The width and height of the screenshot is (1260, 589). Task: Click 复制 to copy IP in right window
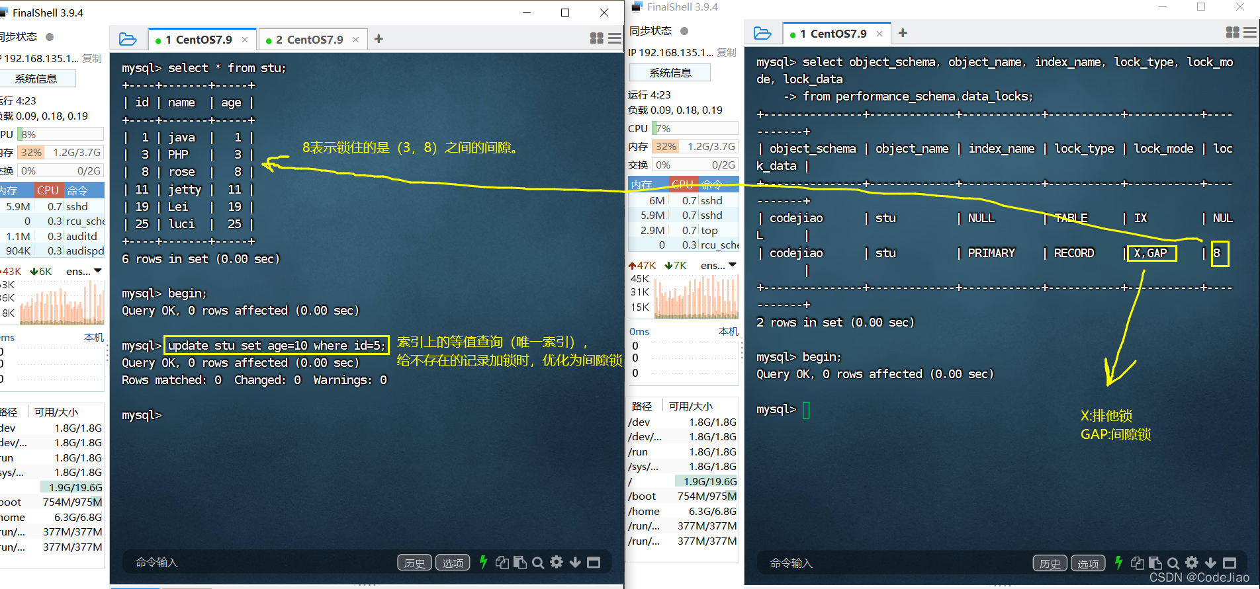click(x=727, y=52)
